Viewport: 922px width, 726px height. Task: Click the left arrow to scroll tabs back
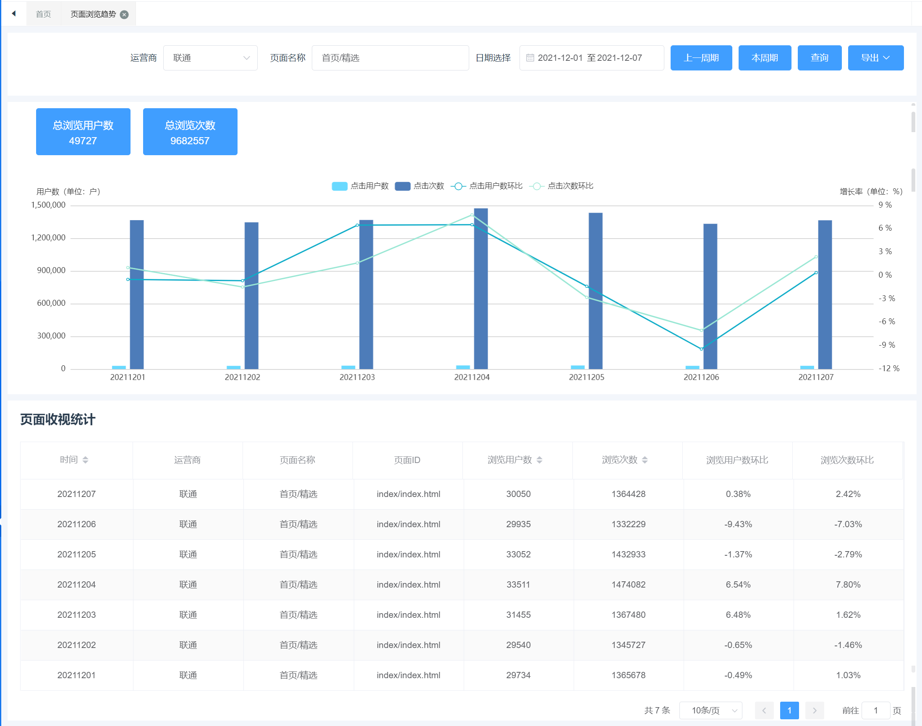click(x=14, y=13)
